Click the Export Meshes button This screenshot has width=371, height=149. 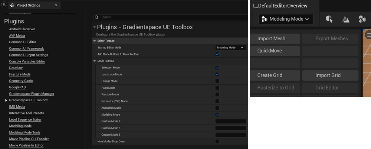(330, 38)
